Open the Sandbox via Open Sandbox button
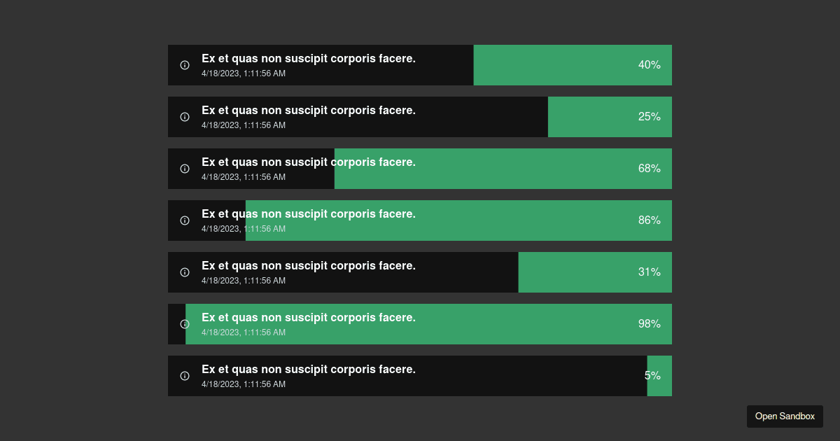Viewport: 840px width, 441px height. (x=785, y=416)
